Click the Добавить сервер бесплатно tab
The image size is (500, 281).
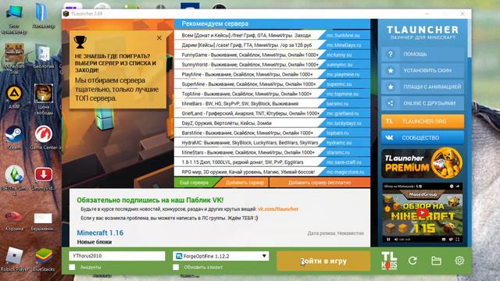point(320,183)
